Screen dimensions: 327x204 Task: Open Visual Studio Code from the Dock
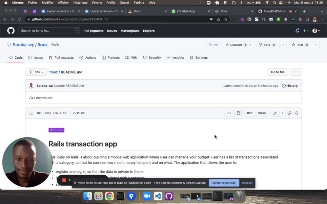[158, 196]
